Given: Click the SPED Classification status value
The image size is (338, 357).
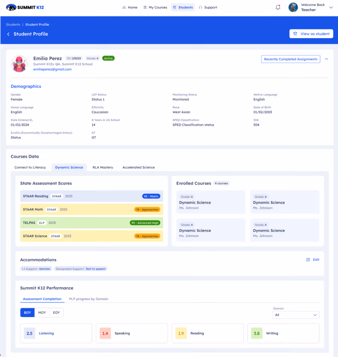Looking at the screenshot, I should point(193,125).
